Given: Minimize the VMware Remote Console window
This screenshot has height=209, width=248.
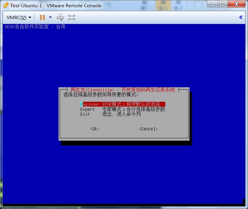Looking at the screenshot, I should (x=213, y=4).
